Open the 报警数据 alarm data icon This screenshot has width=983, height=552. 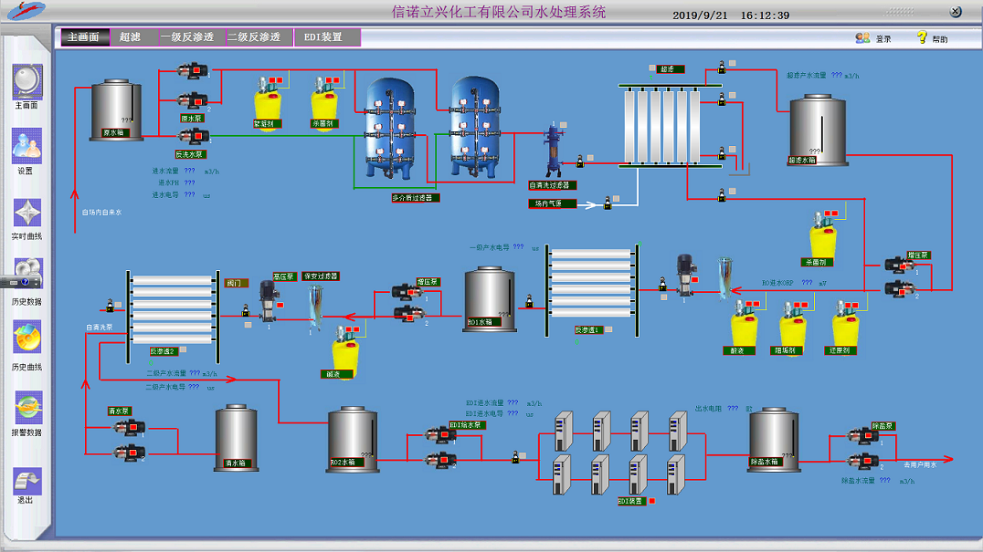tap(26, 407)
